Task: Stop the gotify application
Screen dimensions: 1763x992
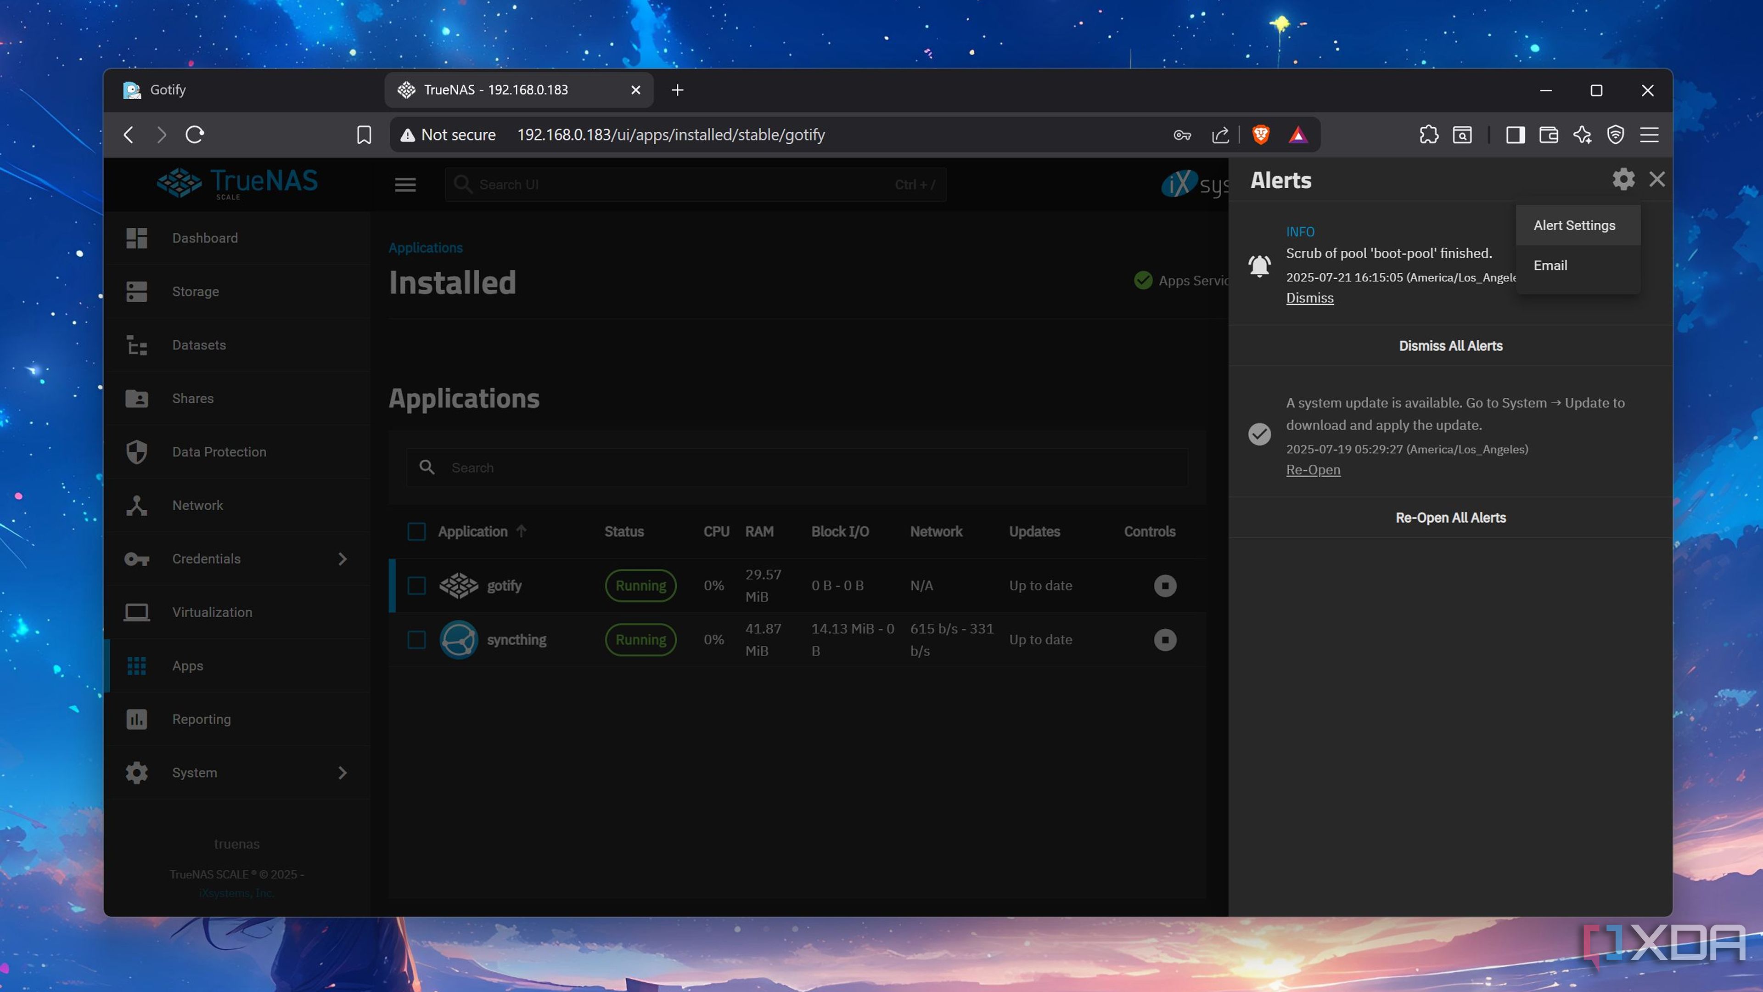Action: pyautogui.click(x=1165, y=586)
